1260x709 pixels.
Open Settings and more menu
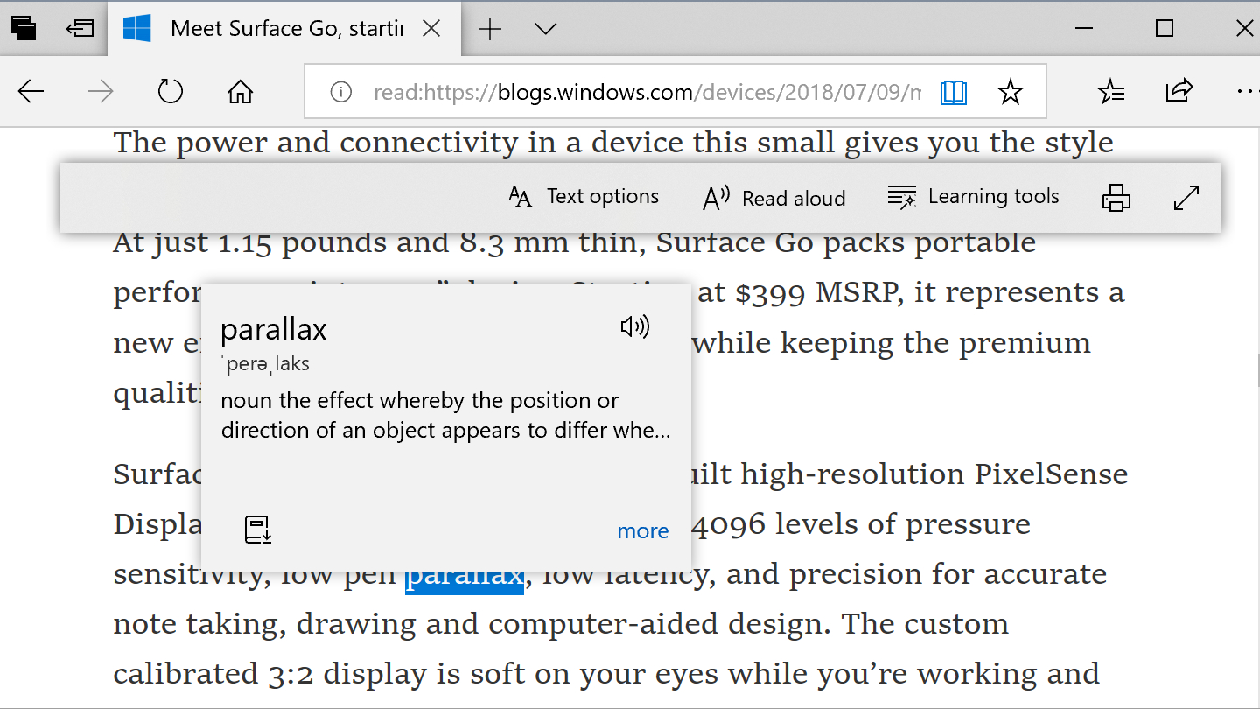pyautogui.click(x=1247, y=91)
